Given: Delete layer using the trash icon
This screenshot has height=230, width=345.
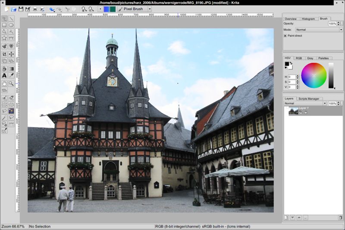Looking at the screenshot, I should [x=340, y=218].
